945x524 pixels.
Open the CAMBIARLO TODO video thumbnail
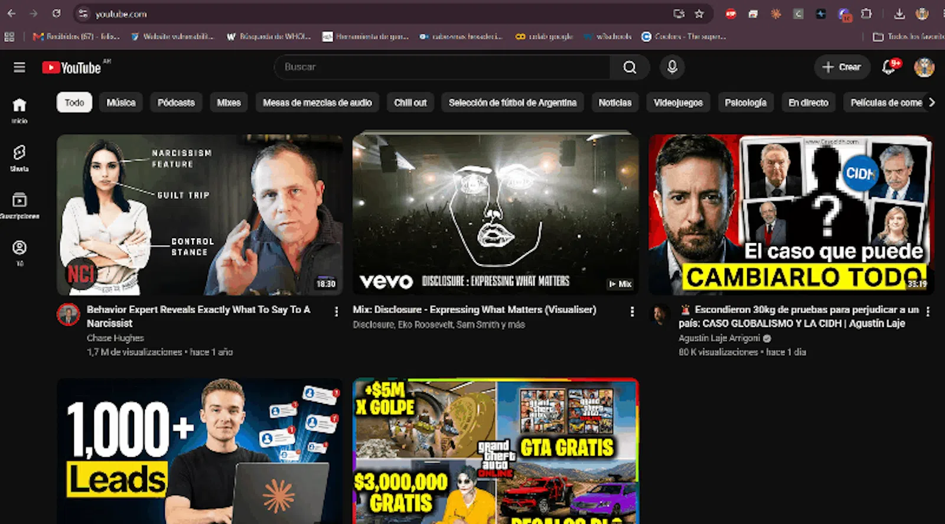pyautogui.click(x=791, y=213)
